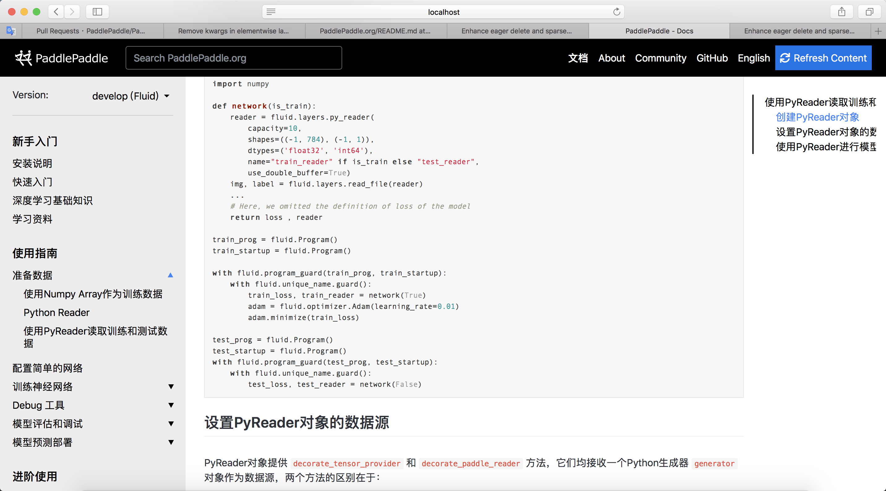This screenshot has height=491, width=886.
Task: Open the 文档 nav link
Action: tap(578, 58)
